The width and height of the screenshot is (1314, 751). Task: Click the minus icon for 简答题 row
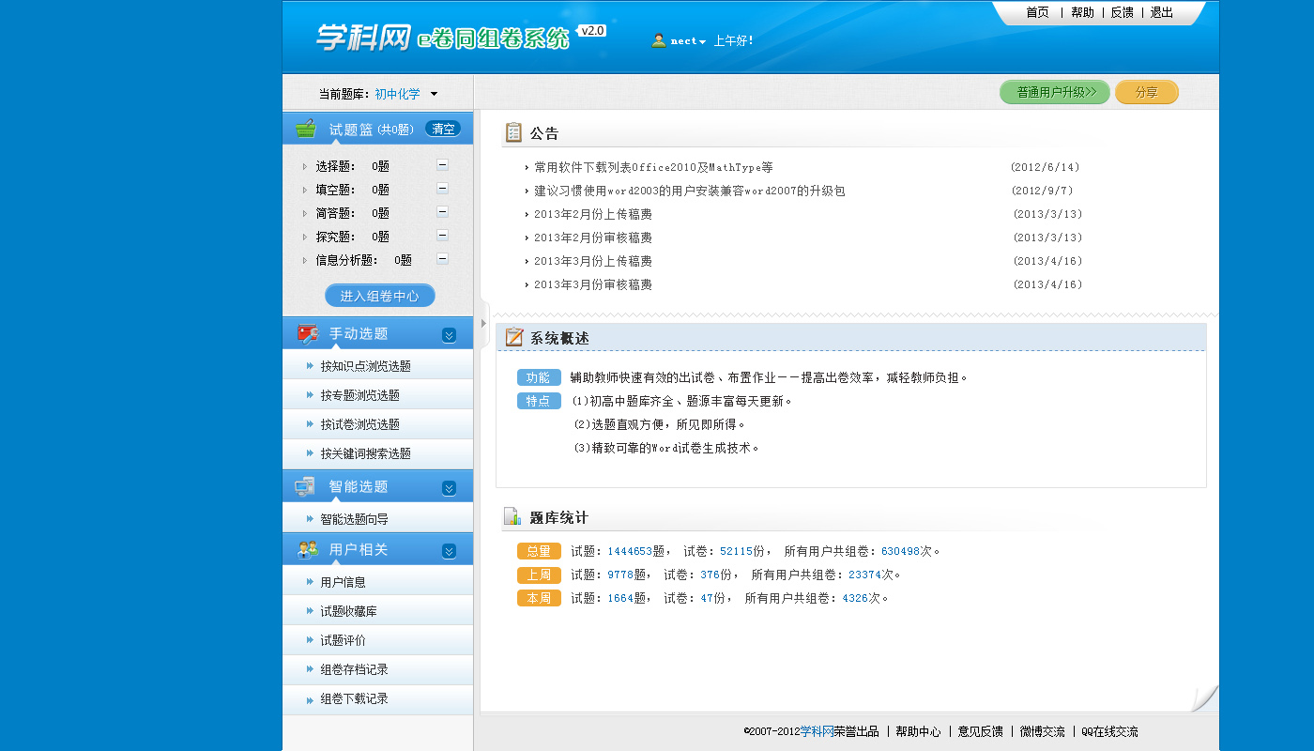pos(442,212)
